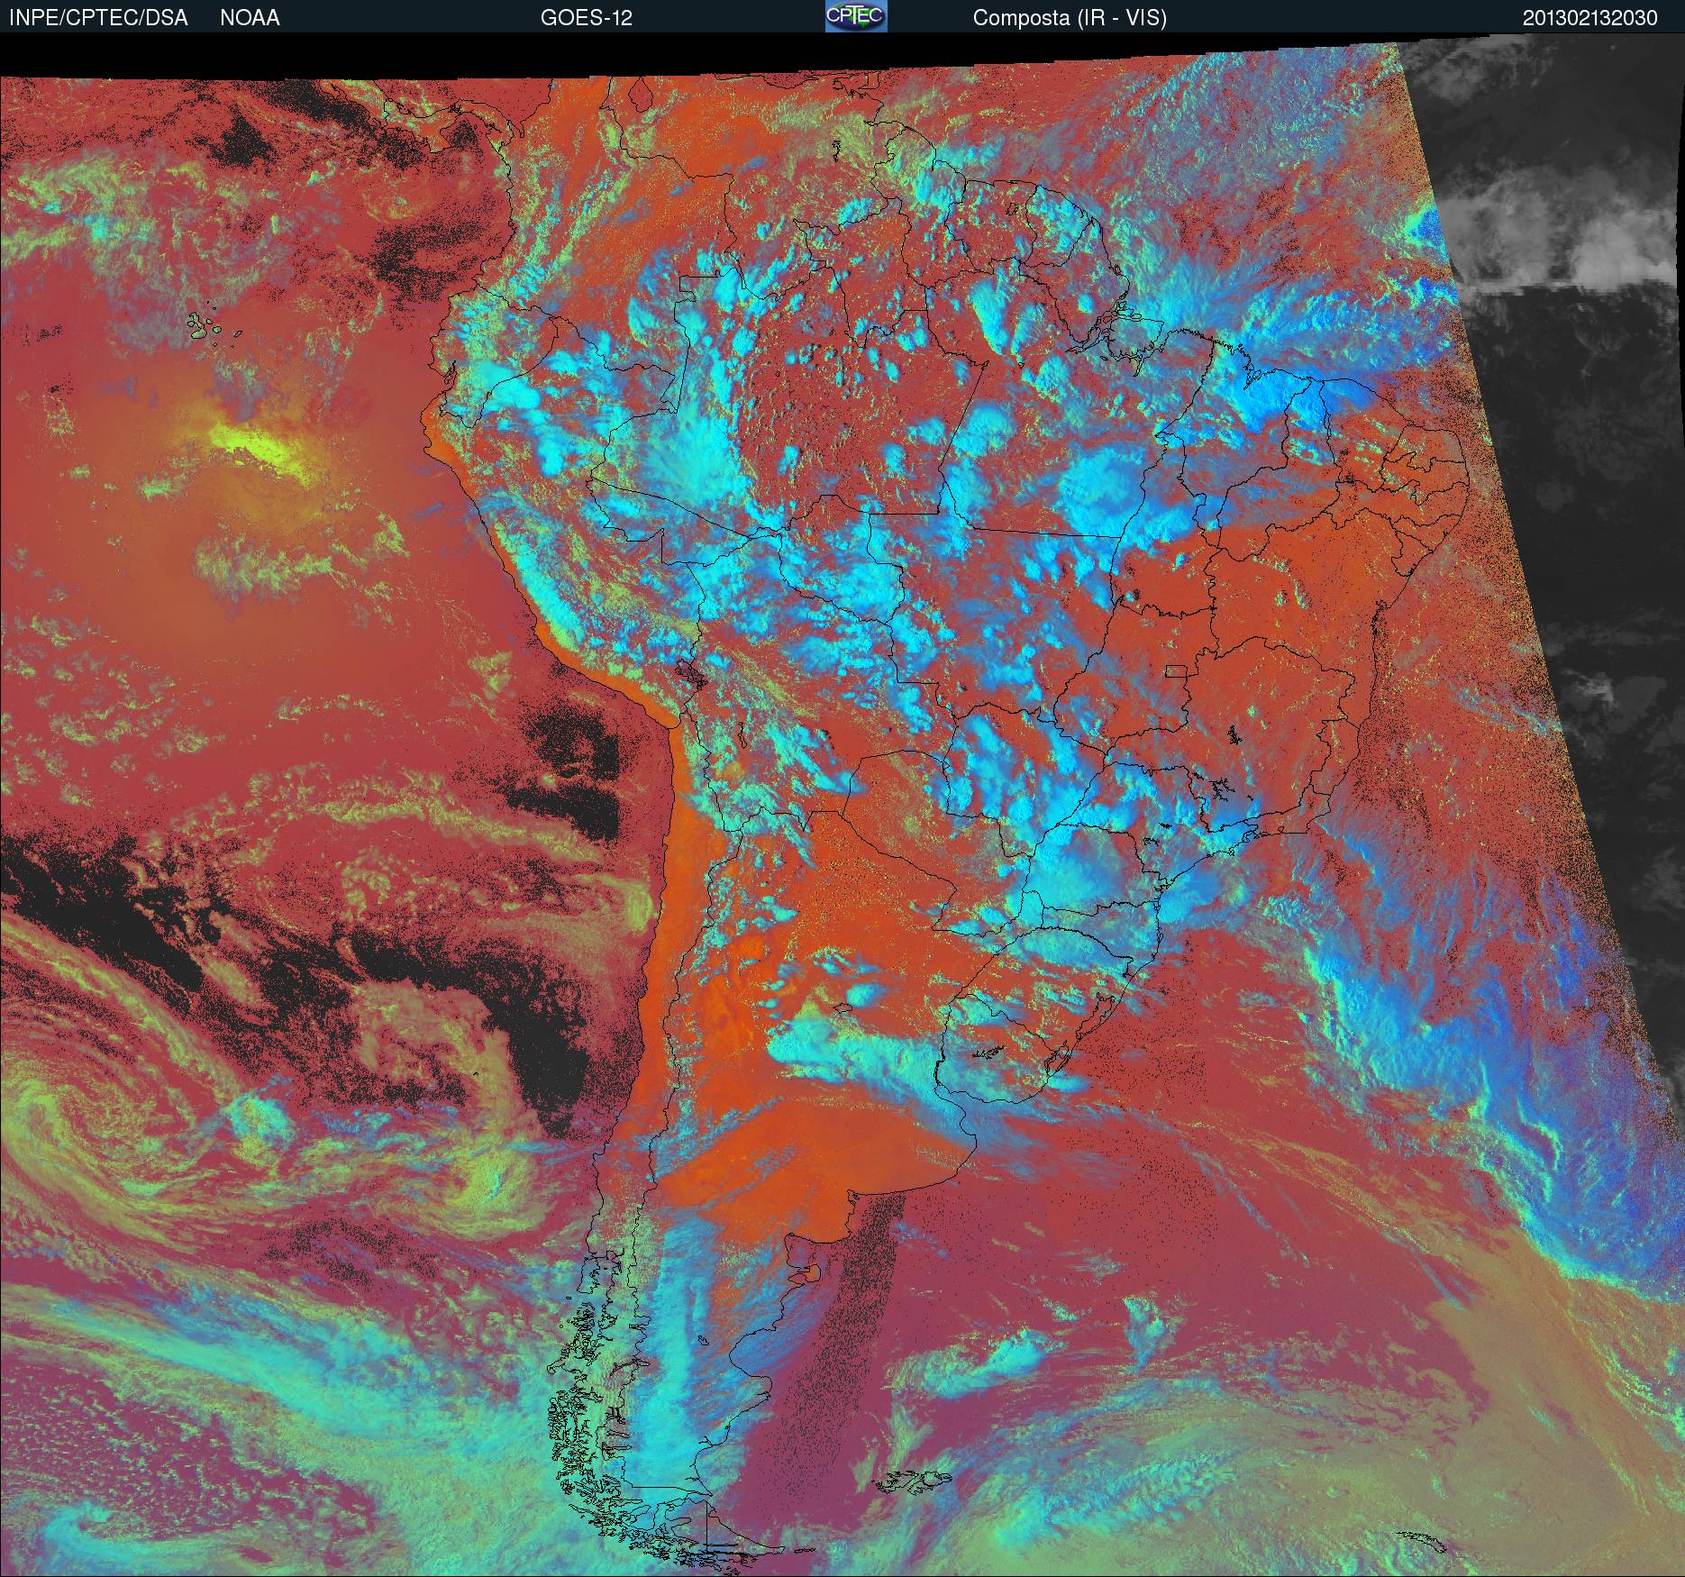Click the CPTEC logo in the header
This screenshot has width=1685, height=1577.
(856, 16)
